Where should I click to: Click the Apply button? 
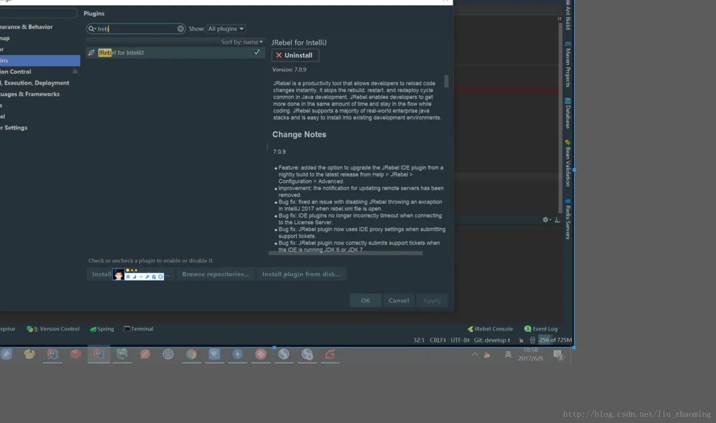coord(432,301)
